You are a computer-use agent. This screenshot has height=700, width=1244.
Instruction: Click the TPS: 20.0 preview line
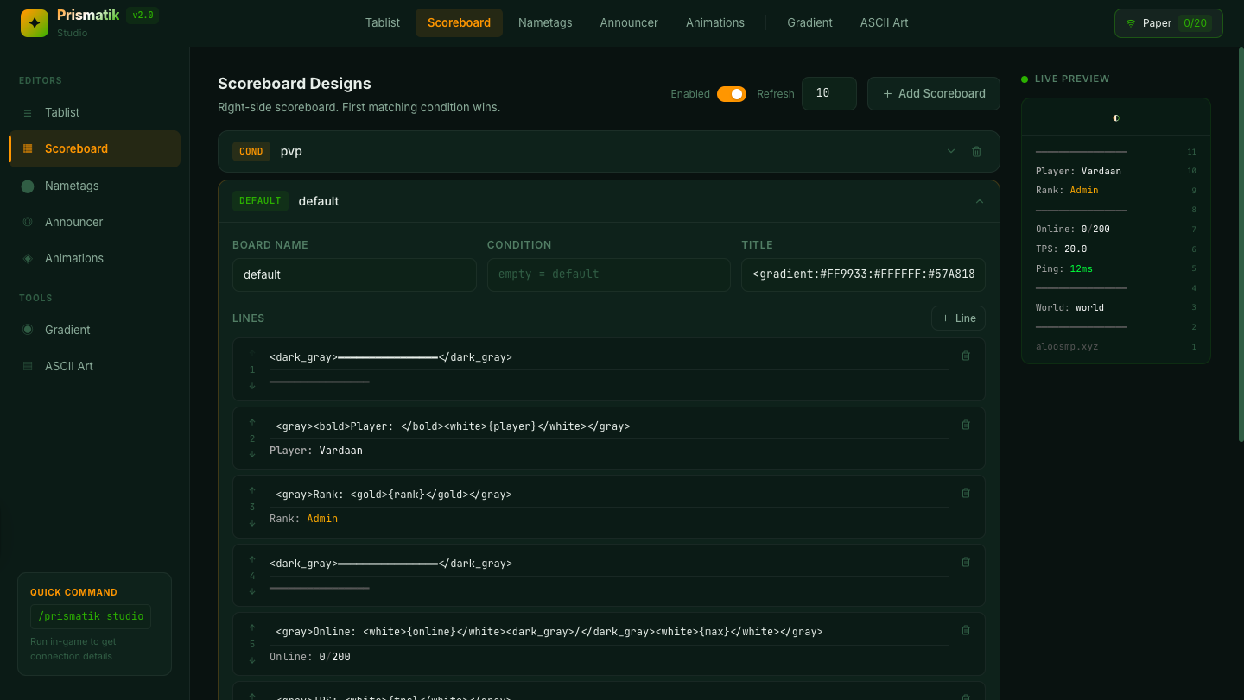point(1116,249)
